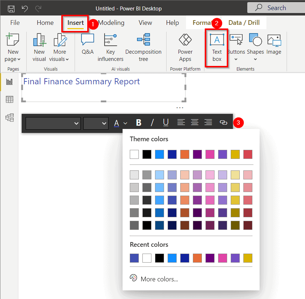The width and height of the screenshot is (305, 299).
Task: Toggle italic formatting on the text
Action: [x=152, y=122]
